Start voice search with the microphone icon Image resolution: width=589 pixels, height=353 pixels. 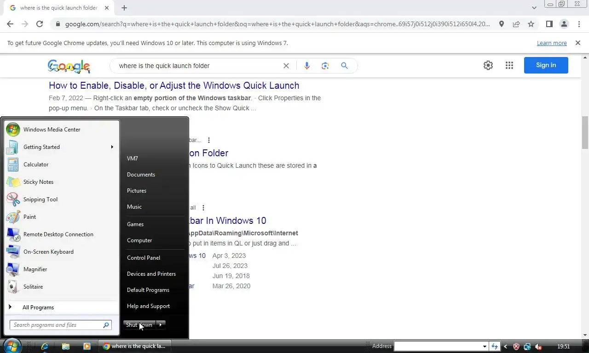[306, 66]
